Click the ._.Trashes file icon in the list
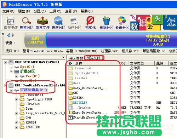Image resolution: width=177 pixels, height=138 pixels. coord(70,108)
